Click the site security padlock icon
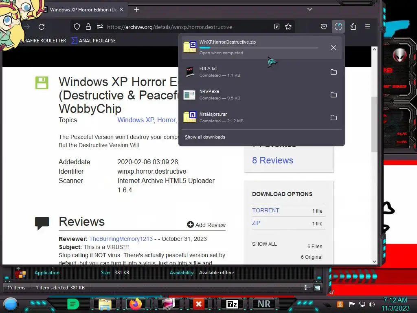Screen dimensions: 417x313 [x=88, y=26]
